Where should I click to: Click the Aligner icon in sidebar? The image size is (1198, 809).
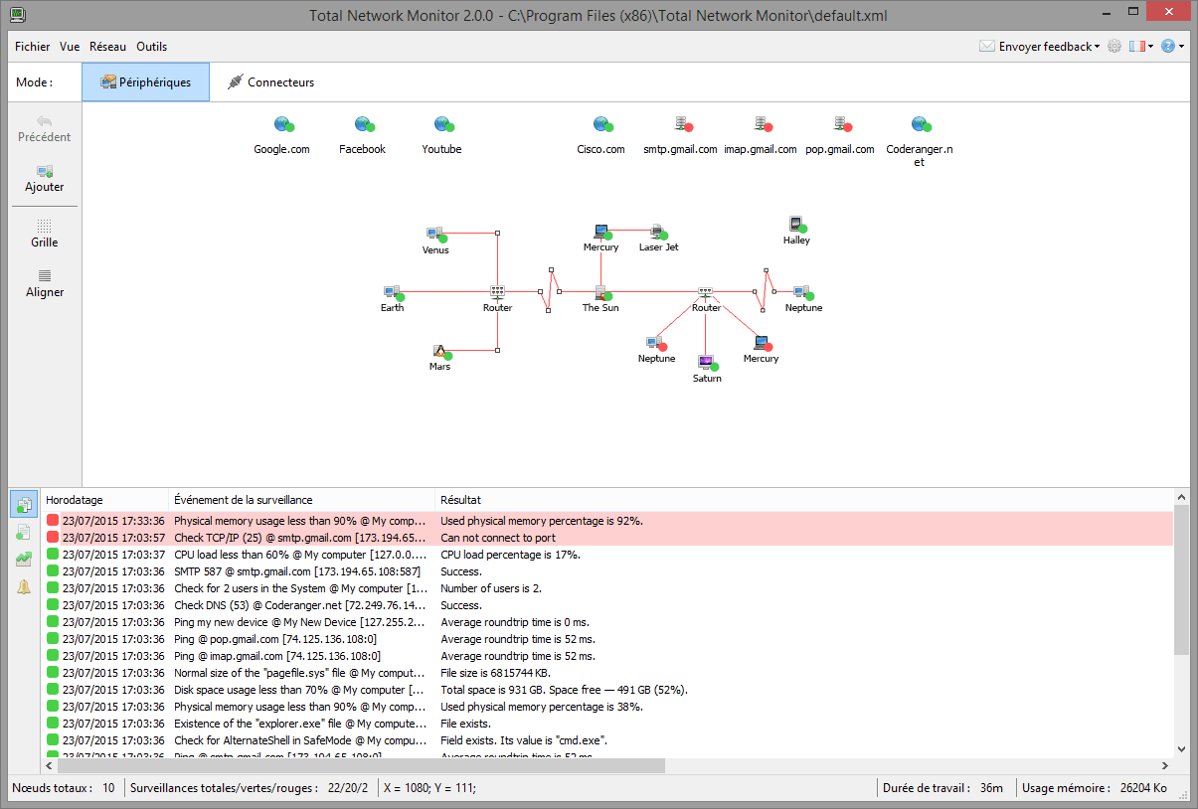tap(45, 276)
